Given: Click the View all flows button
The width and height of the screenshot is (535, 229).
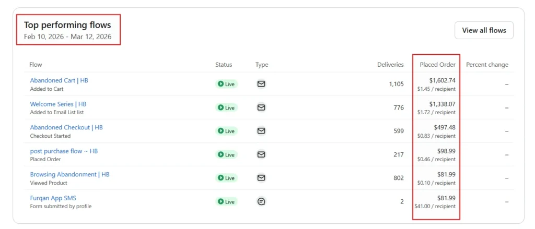Looking at the screenshot, I should point(484,30).
